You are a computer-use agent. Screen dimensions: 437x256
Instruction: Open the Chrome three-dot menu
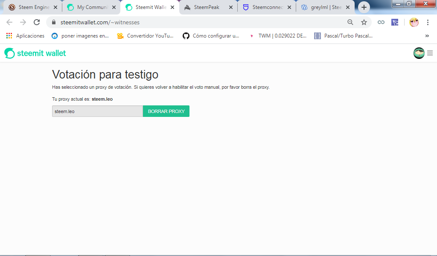428,22
